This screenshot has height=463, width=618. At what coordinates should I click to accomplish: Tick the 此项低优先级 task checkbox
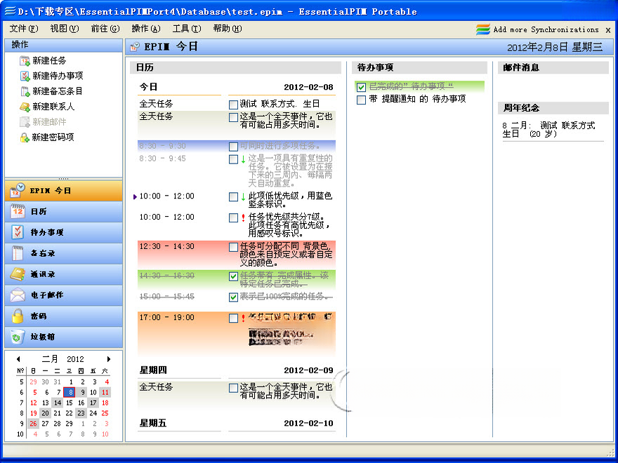click(x=233, y=196)
